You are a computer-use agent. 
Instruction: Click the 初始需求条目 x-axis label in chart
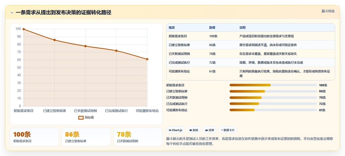tap(24, 111)
